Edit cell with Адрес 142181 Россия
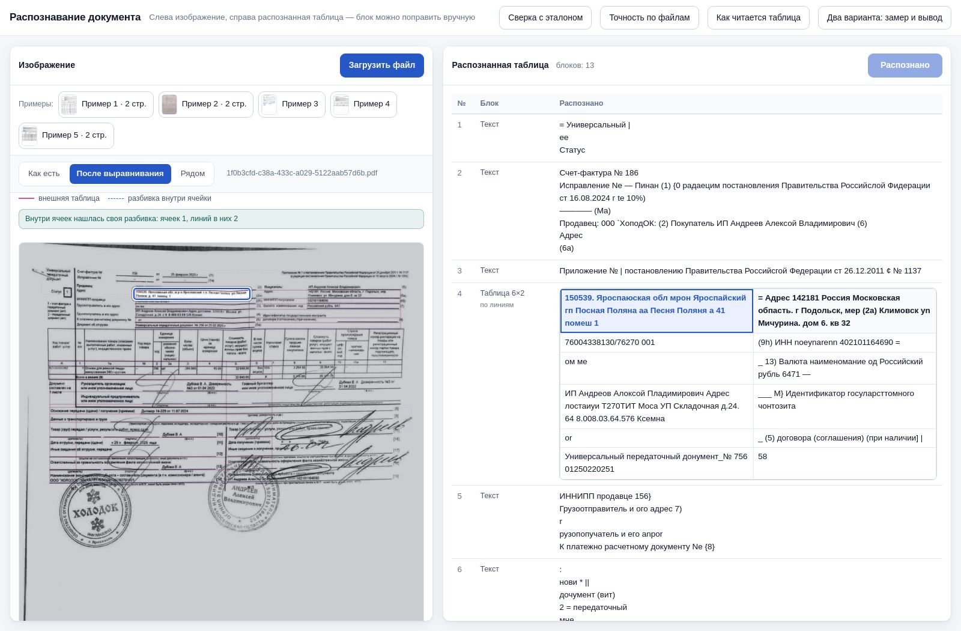 (x=844, y=311)
